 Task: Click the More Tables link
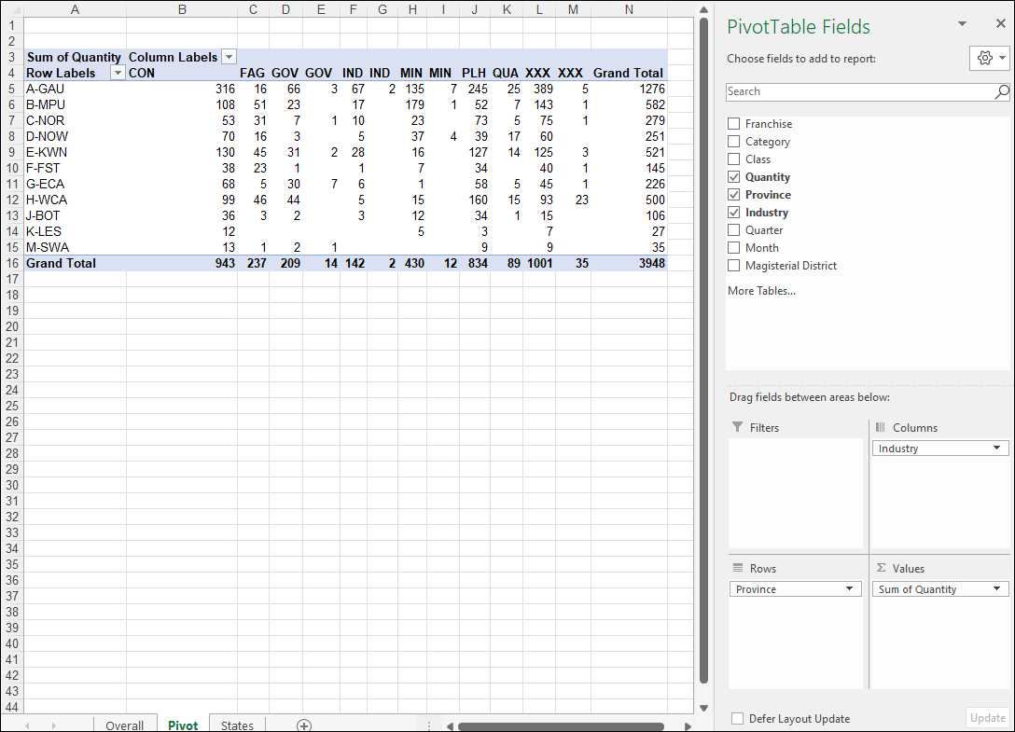(761, 291)
